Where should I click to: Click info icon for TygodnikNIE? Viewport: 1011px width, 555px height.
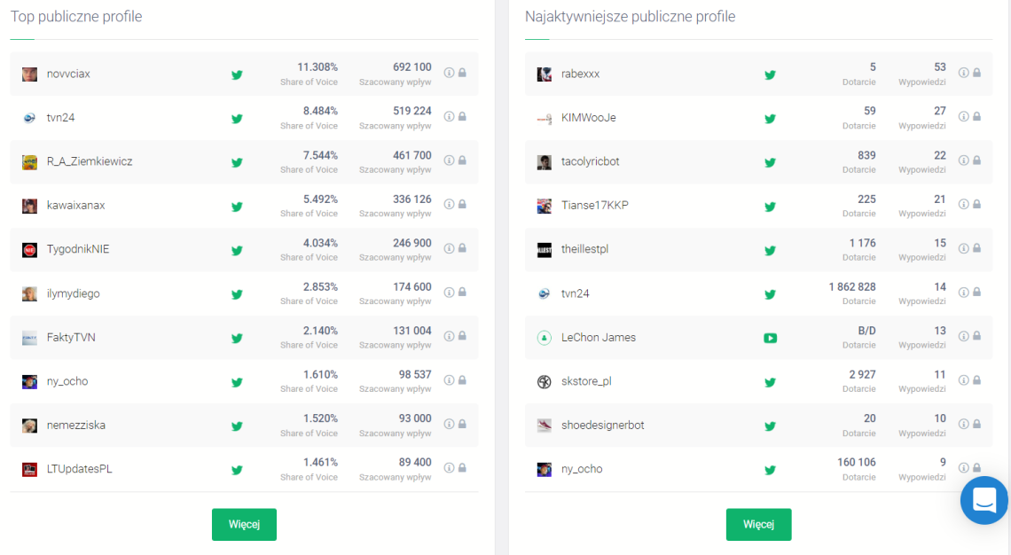[449, 248]
